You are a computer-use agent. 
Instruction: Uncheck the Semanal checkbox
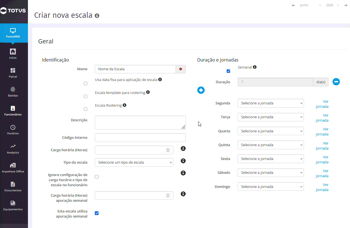coord(228,71)
